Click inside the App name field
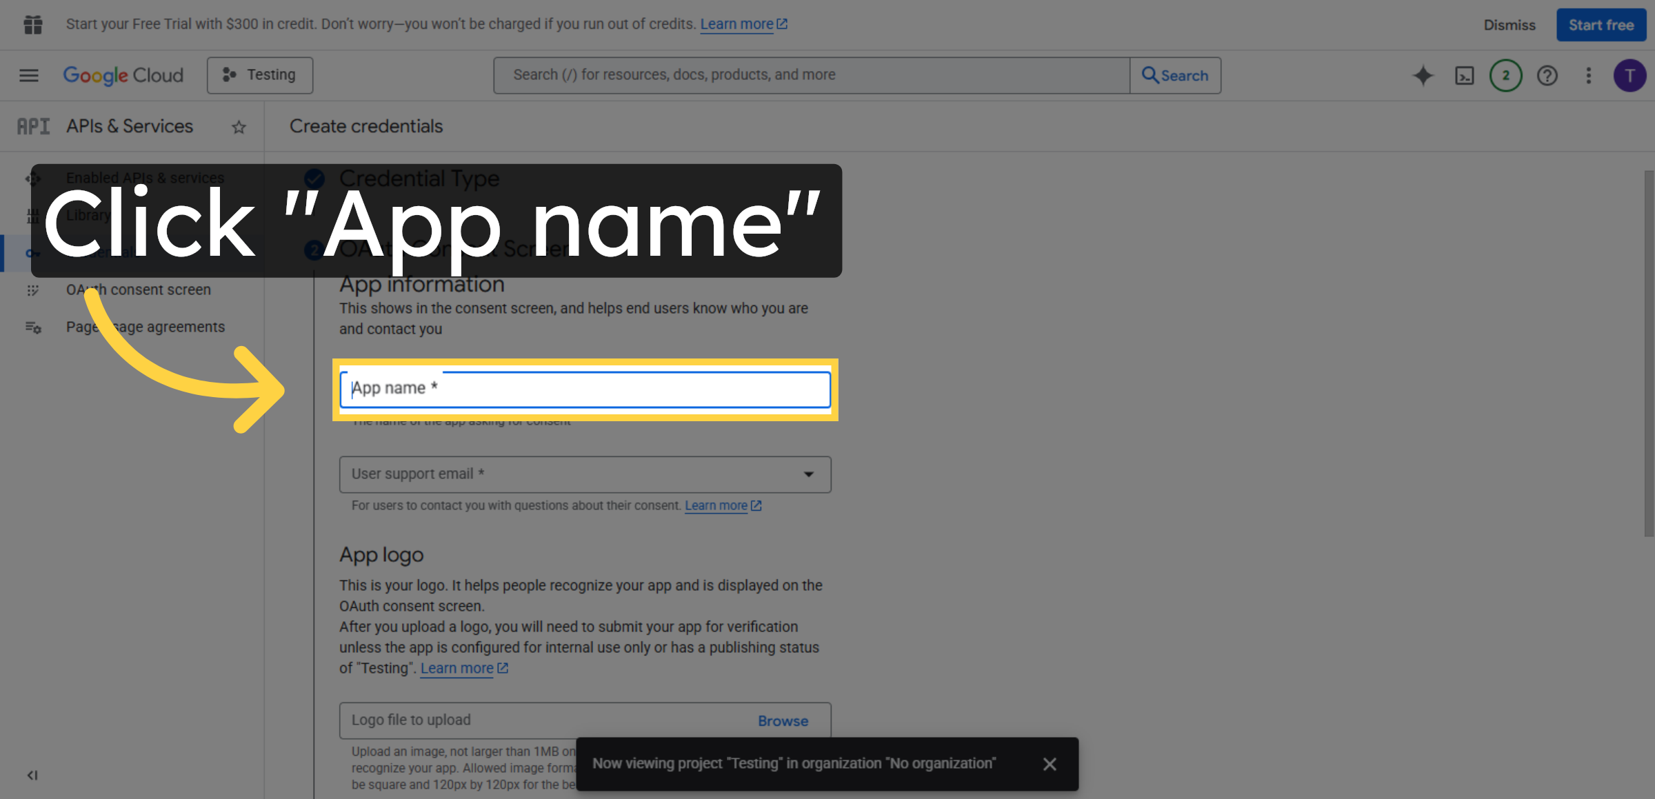 point(585,390)
